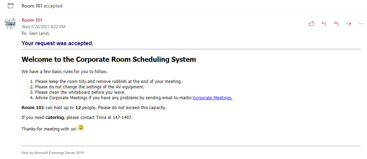Open the Corporate Meetings email link

(x=212, y=98)
